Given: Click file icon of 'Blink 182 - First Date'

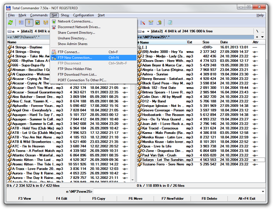Looking at the screenshot, I should (x=139, y=88).
